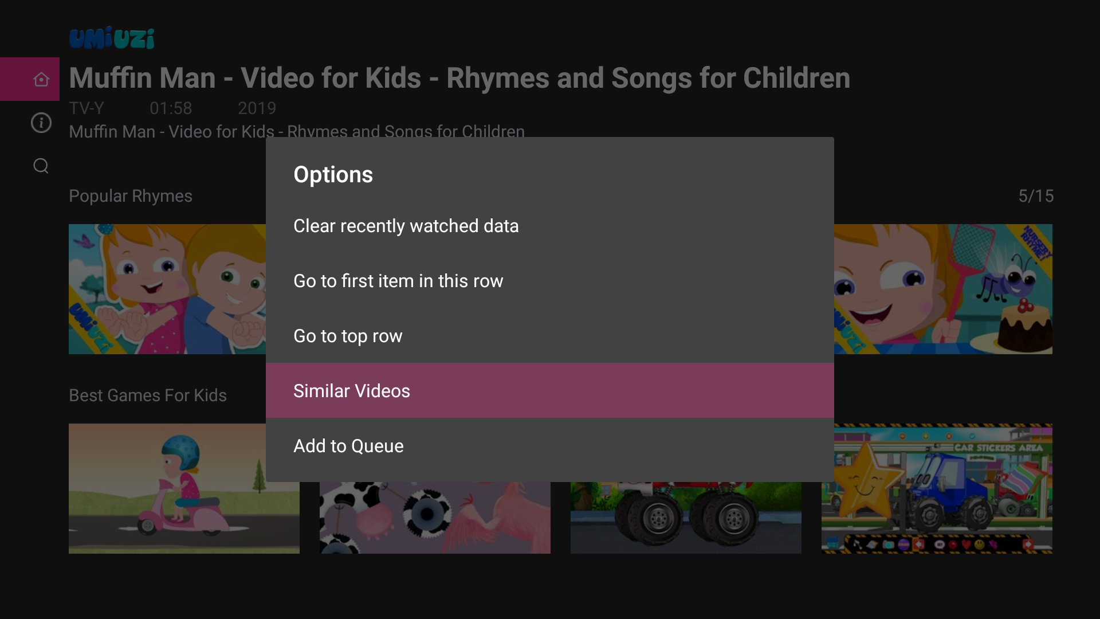The width and height of the screenshot is (1100, 619).
Task: Choose Similar Videos option
Action: coord(352,391)
